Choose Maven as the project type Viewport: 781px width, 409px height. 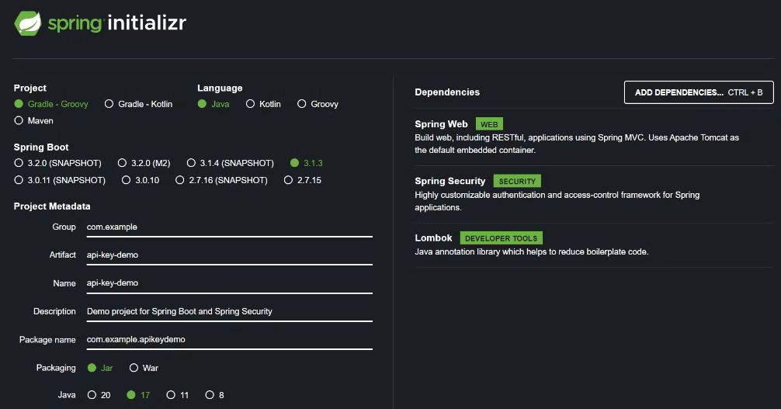(x=34, y=120)
